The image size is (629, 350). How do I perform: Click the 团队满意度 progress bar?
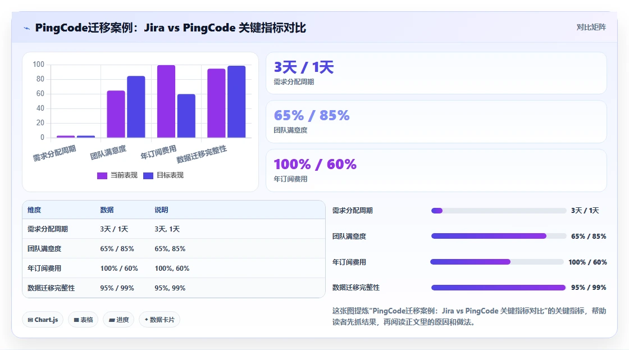(x=498, y=237)
